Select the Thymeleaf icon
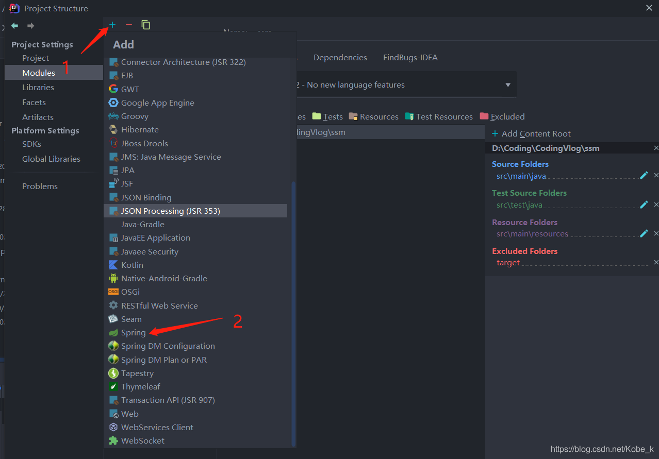This screenshot has height=459, width=659. tap(113, 386)
